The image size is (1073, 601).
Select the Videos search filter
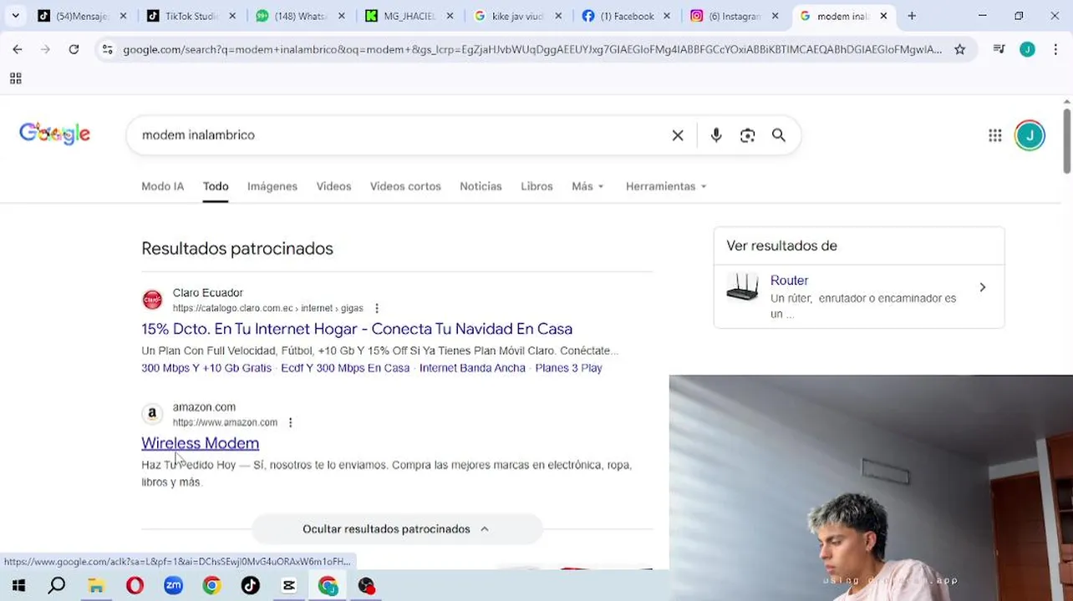tap(333, 186)
